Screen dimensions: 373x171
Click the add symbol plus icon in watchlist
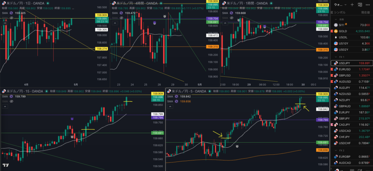coord(352,5)
